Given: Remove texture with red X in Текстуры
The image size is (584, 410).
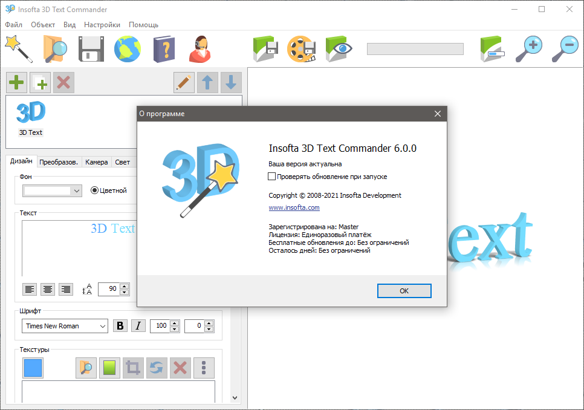Looking at the screenshot, I should pos(180,368).
